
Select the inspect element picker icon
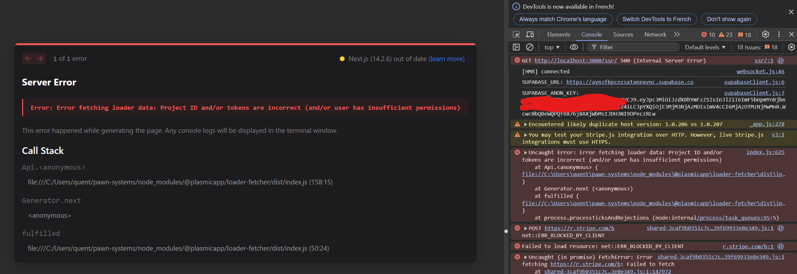pos(516,35)
